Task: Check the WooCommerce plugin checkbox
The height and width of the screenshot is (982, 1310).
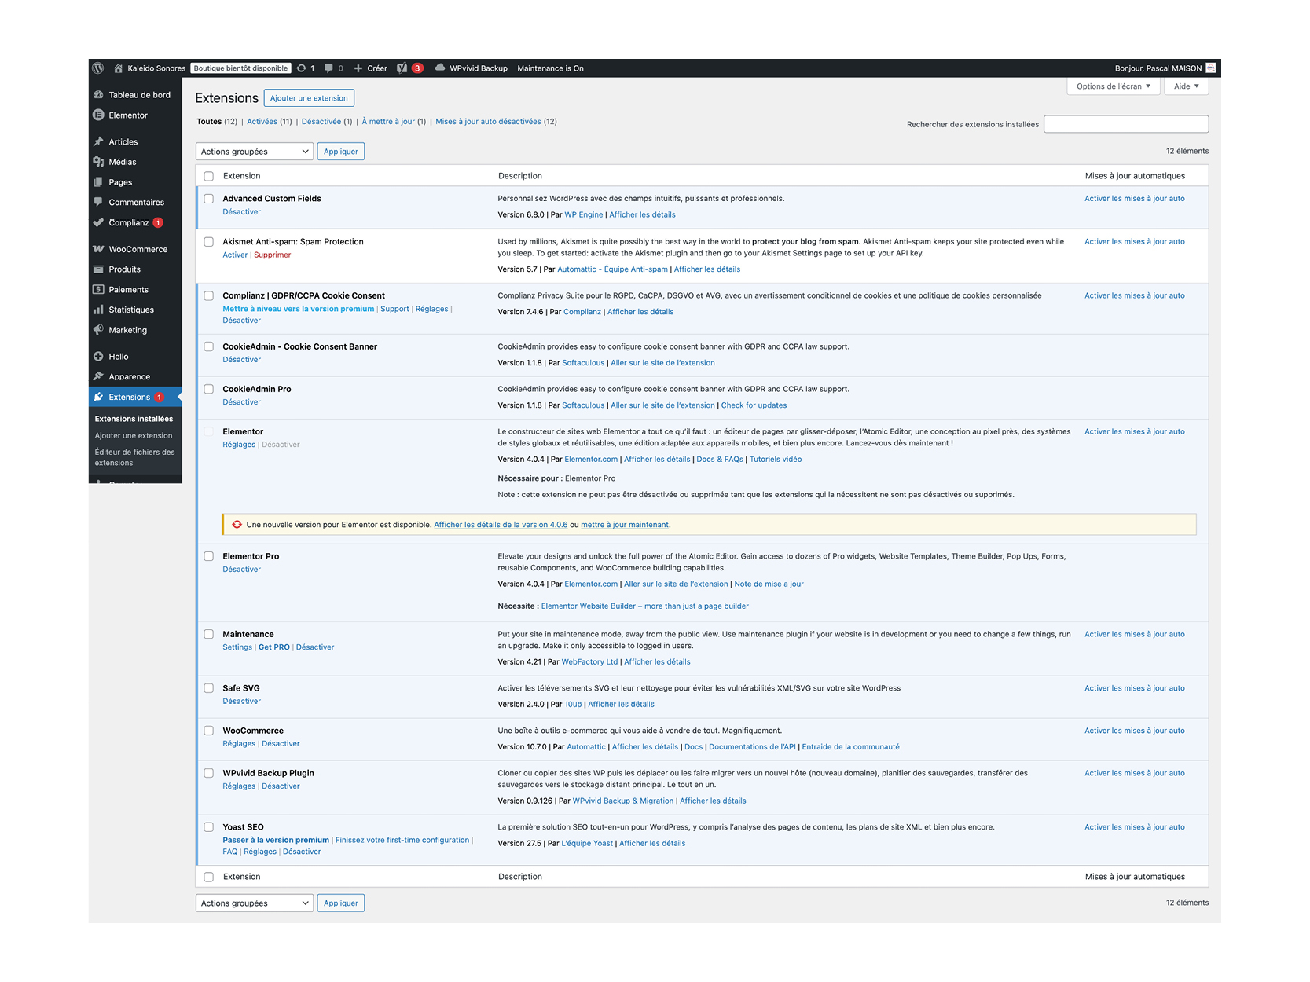Action: click(x=208, y=731)
